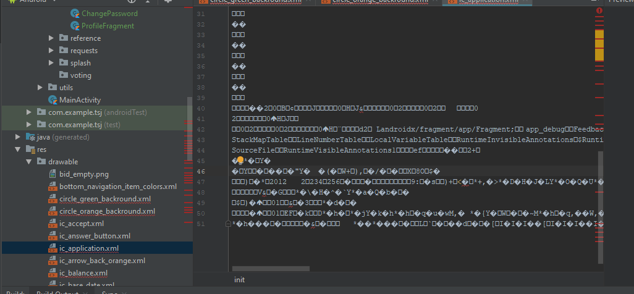Click the editor horizontal scrollbar thumb
634x294 pixels.
tap(271, 269)
